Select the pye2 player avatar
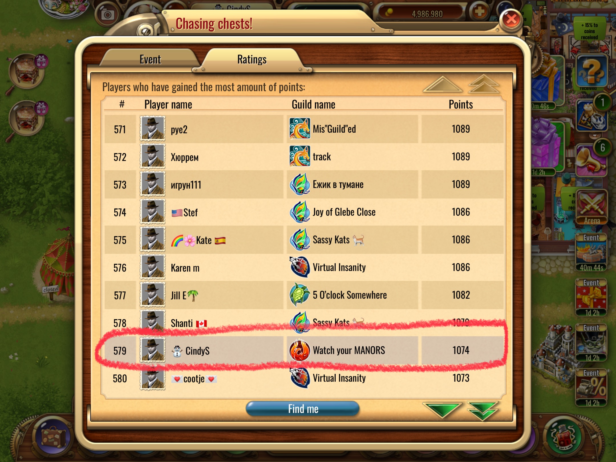This screenshot has width=616, height=462. tap(153, 129)
